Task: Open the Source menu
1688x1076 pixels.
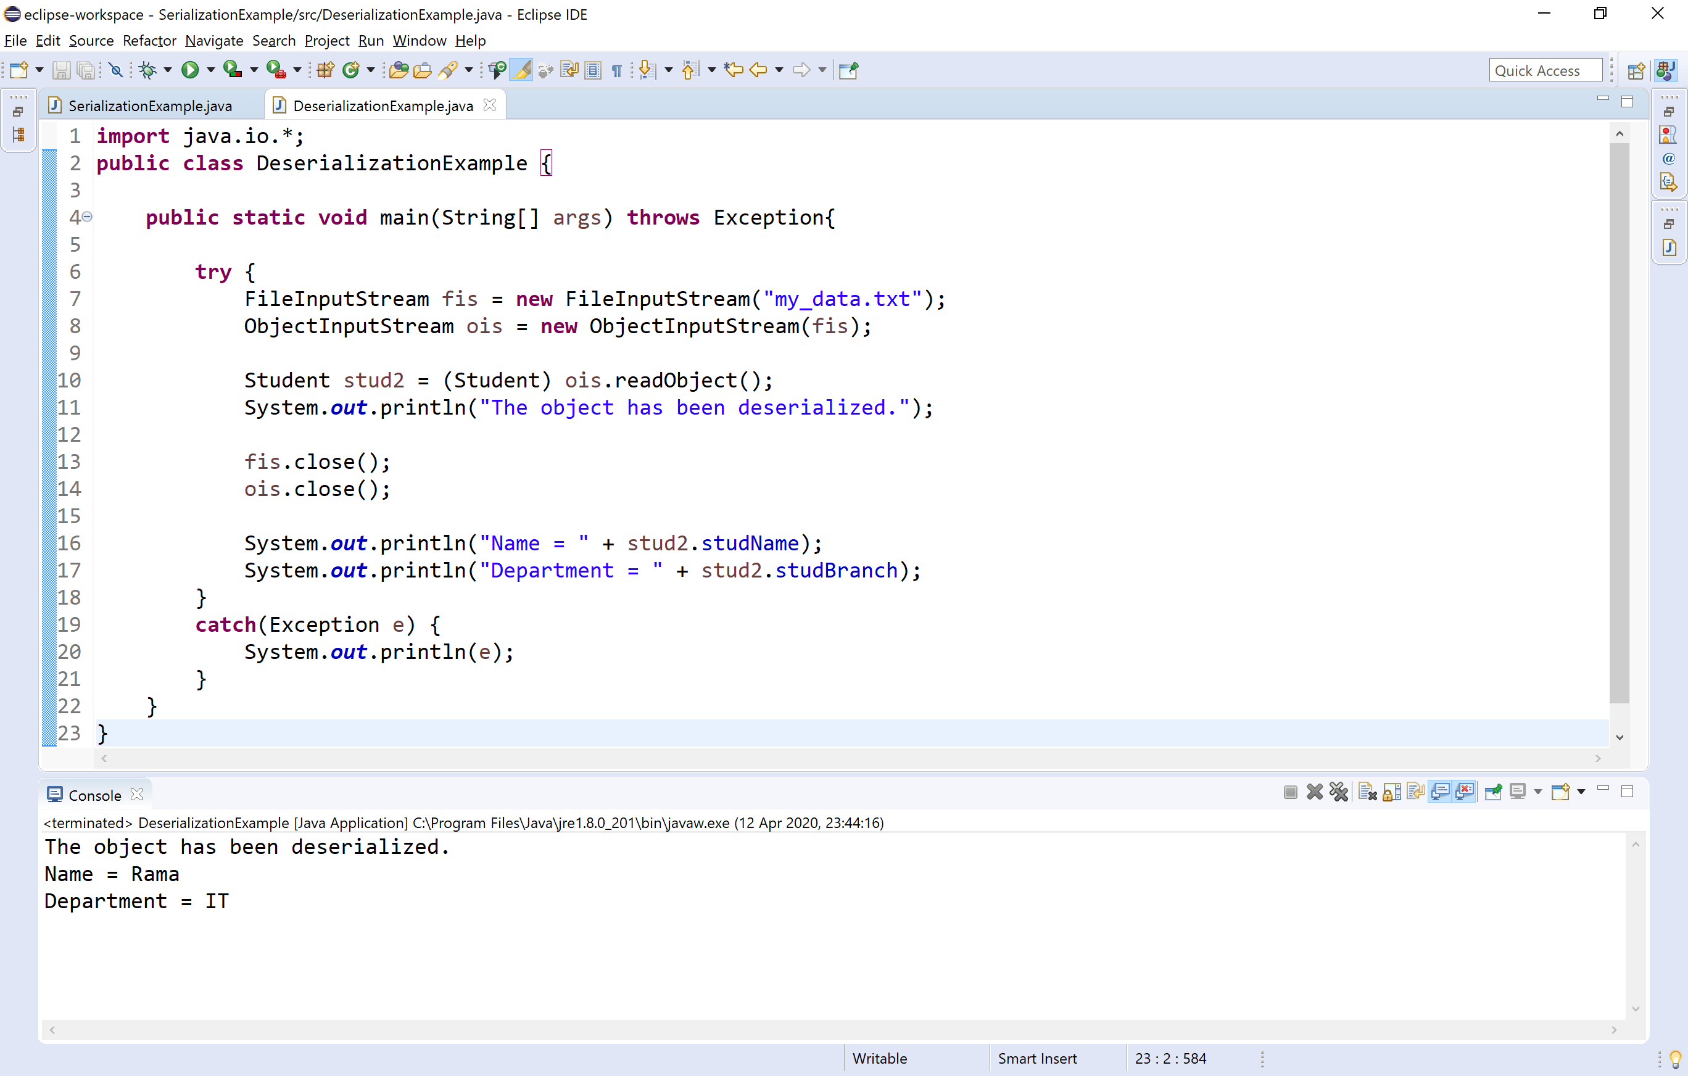Action: tap(91, 41)
